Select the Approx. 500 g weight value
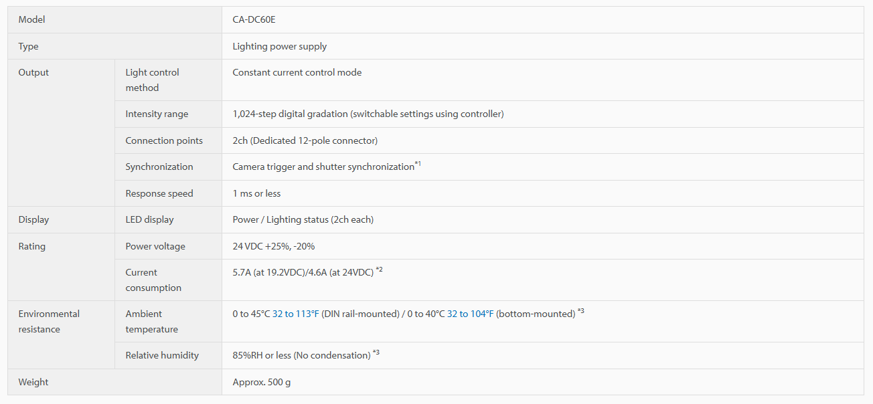This screenshot has width=873, height=404. point(262,382)
